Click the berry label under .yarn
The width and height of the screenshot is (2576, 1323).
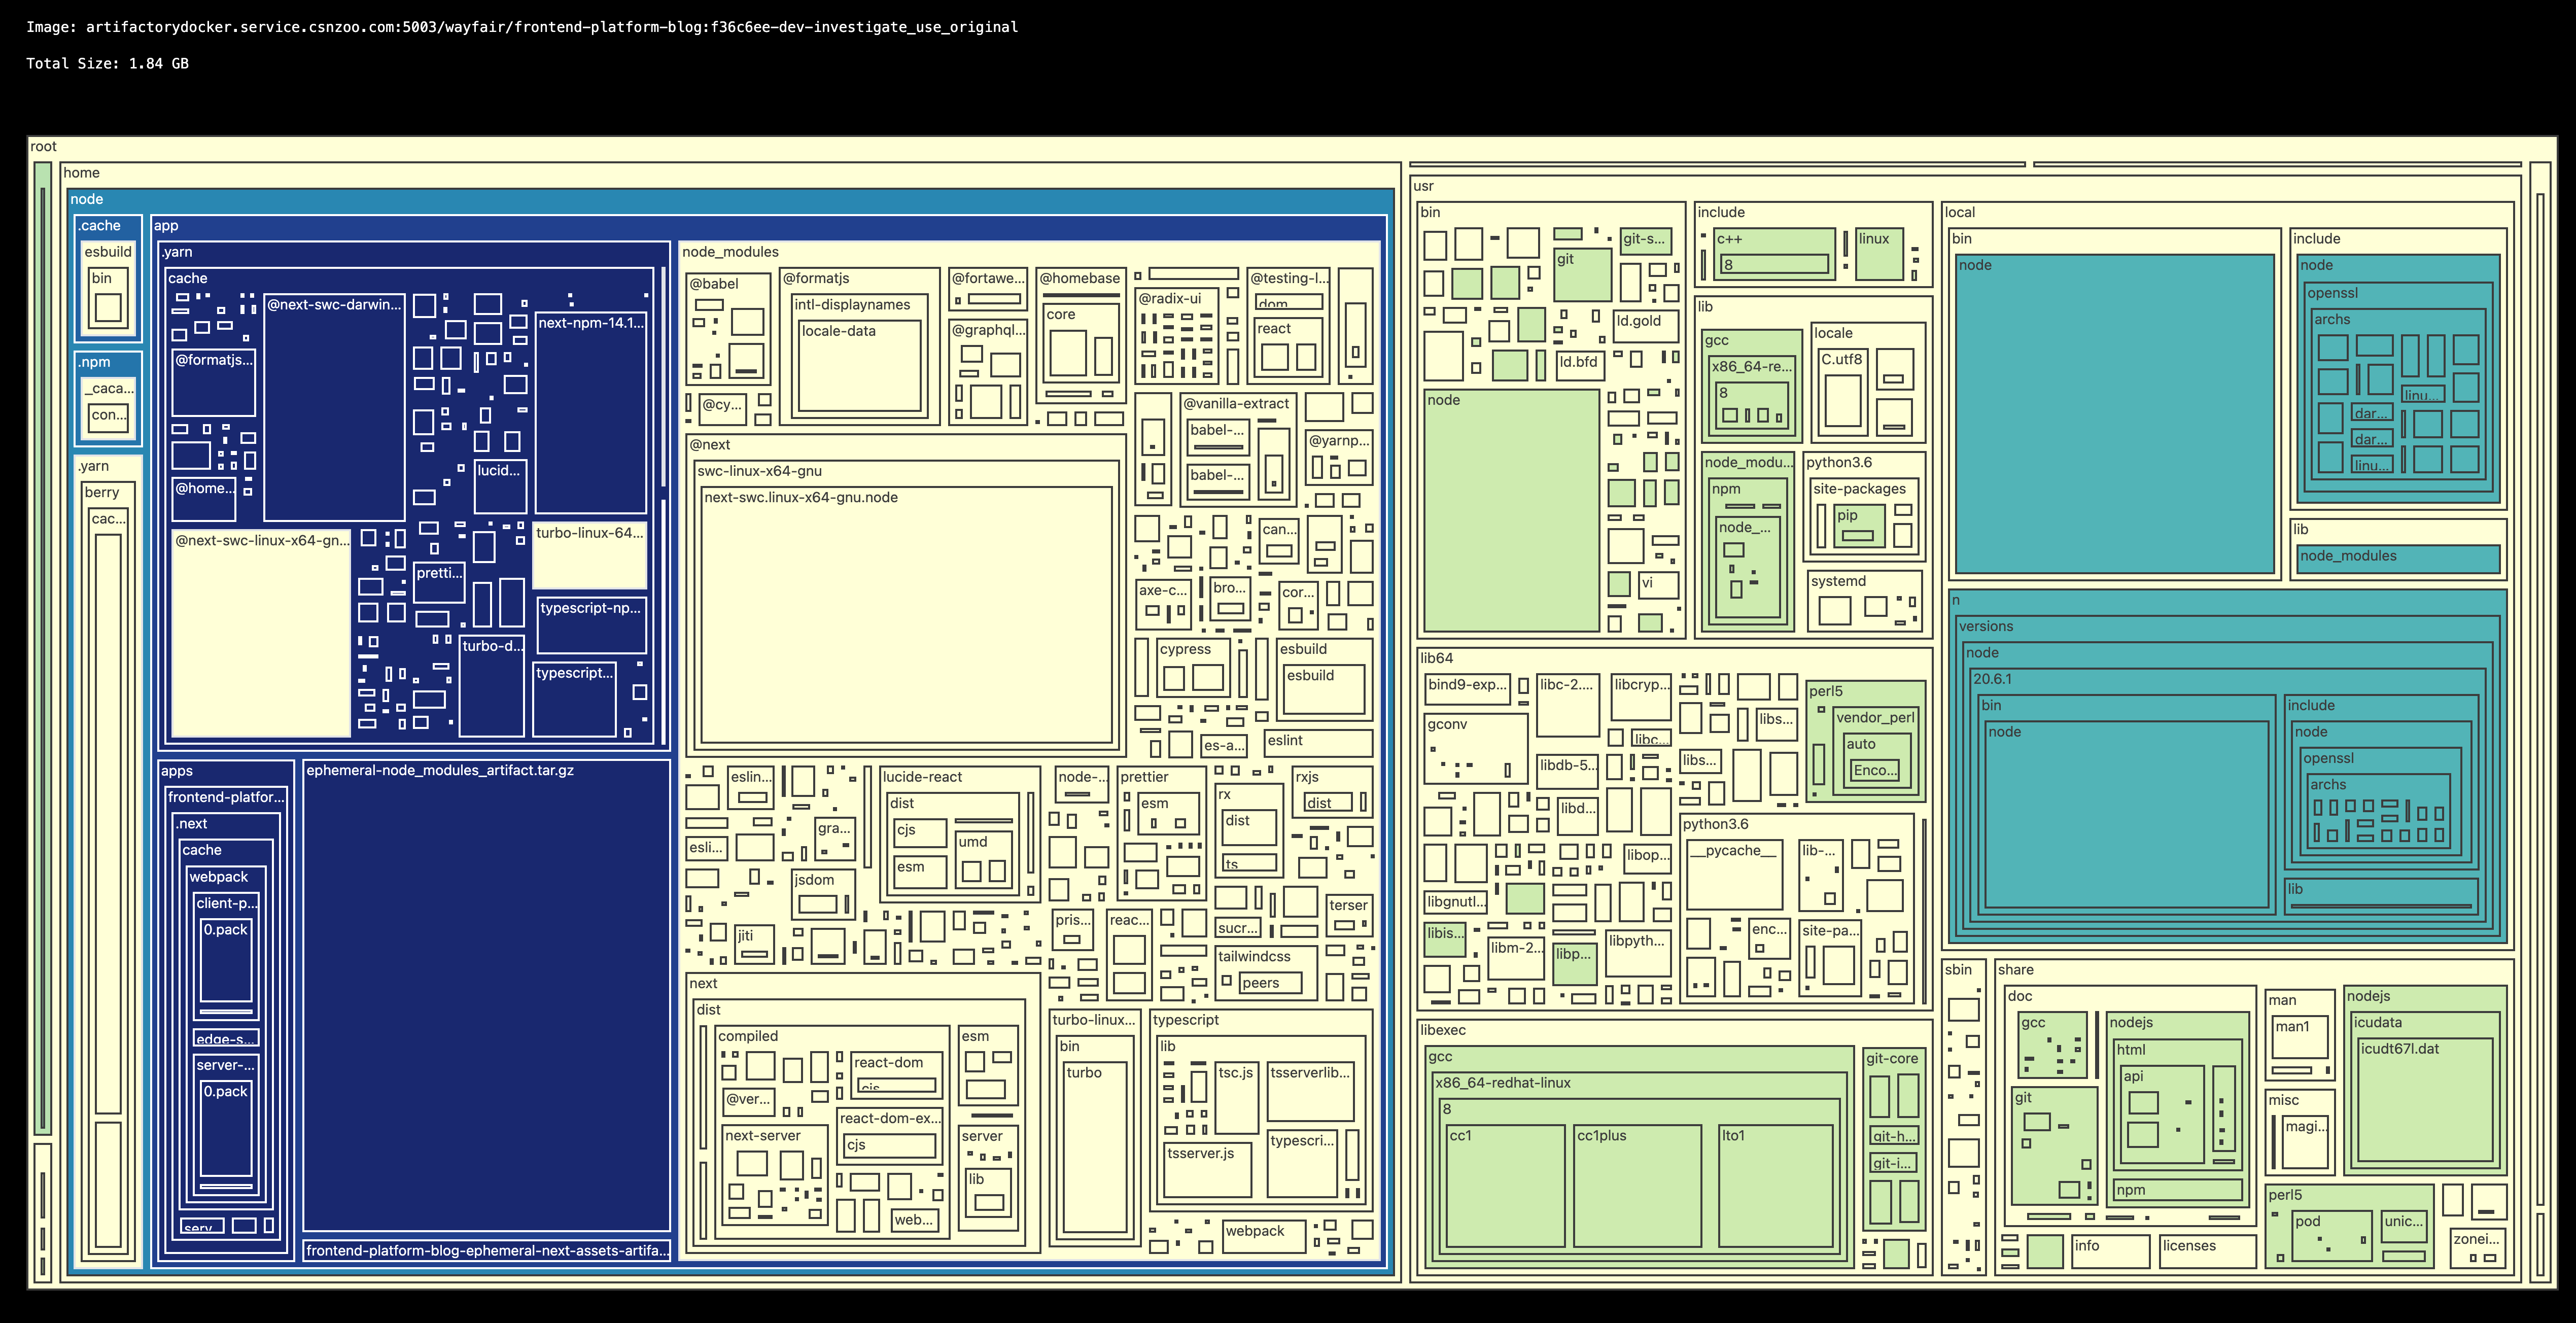click(x=102, y=492)
